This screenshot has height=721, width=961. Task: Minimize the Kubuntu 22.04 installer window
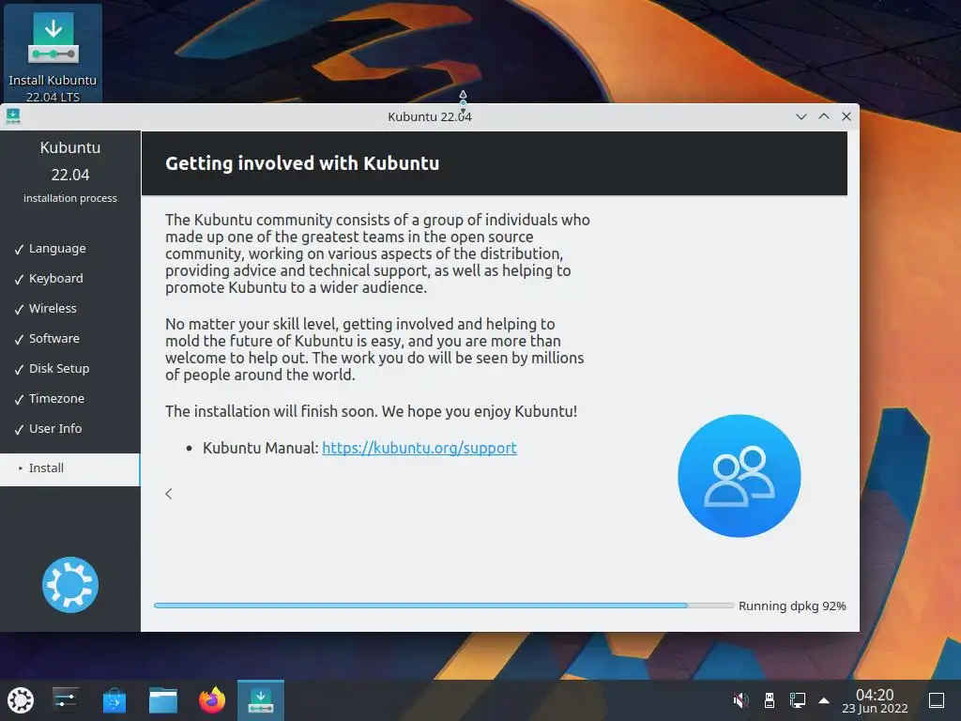coord(801,116)
